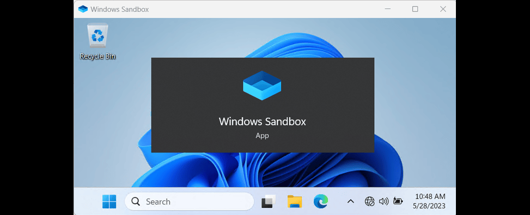The image size is (530, 215).
Task: Open the clock showing 10:48 AM
Action: [430, 197]
